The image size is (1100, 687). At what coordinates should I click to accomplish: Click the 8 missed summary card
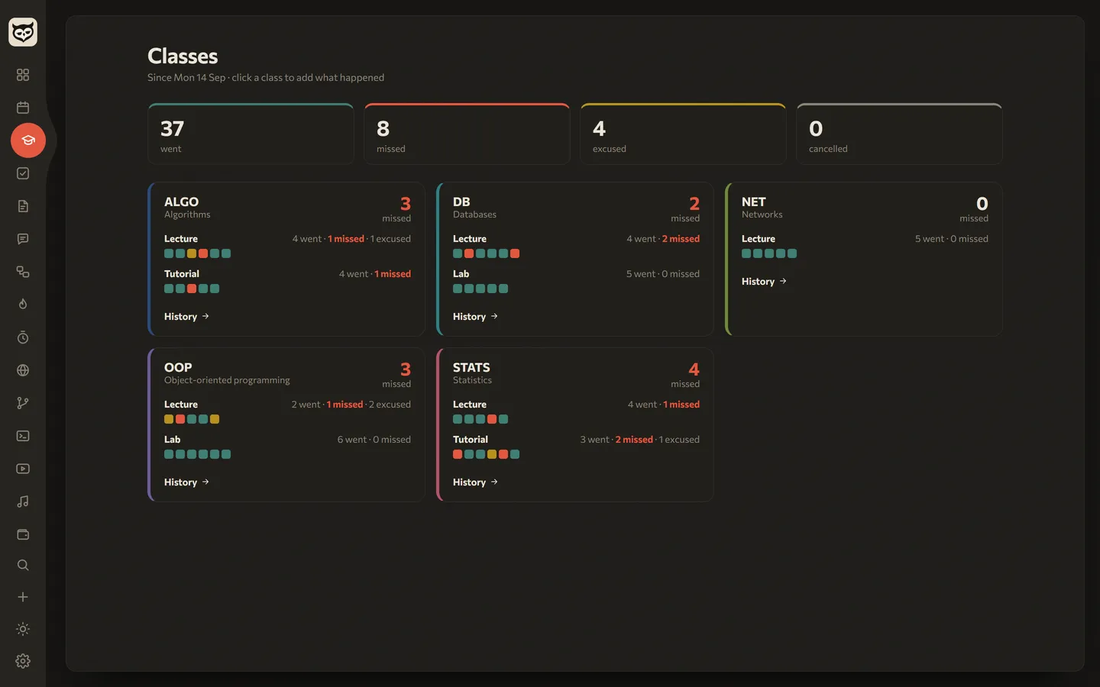[x=467, y=134]
